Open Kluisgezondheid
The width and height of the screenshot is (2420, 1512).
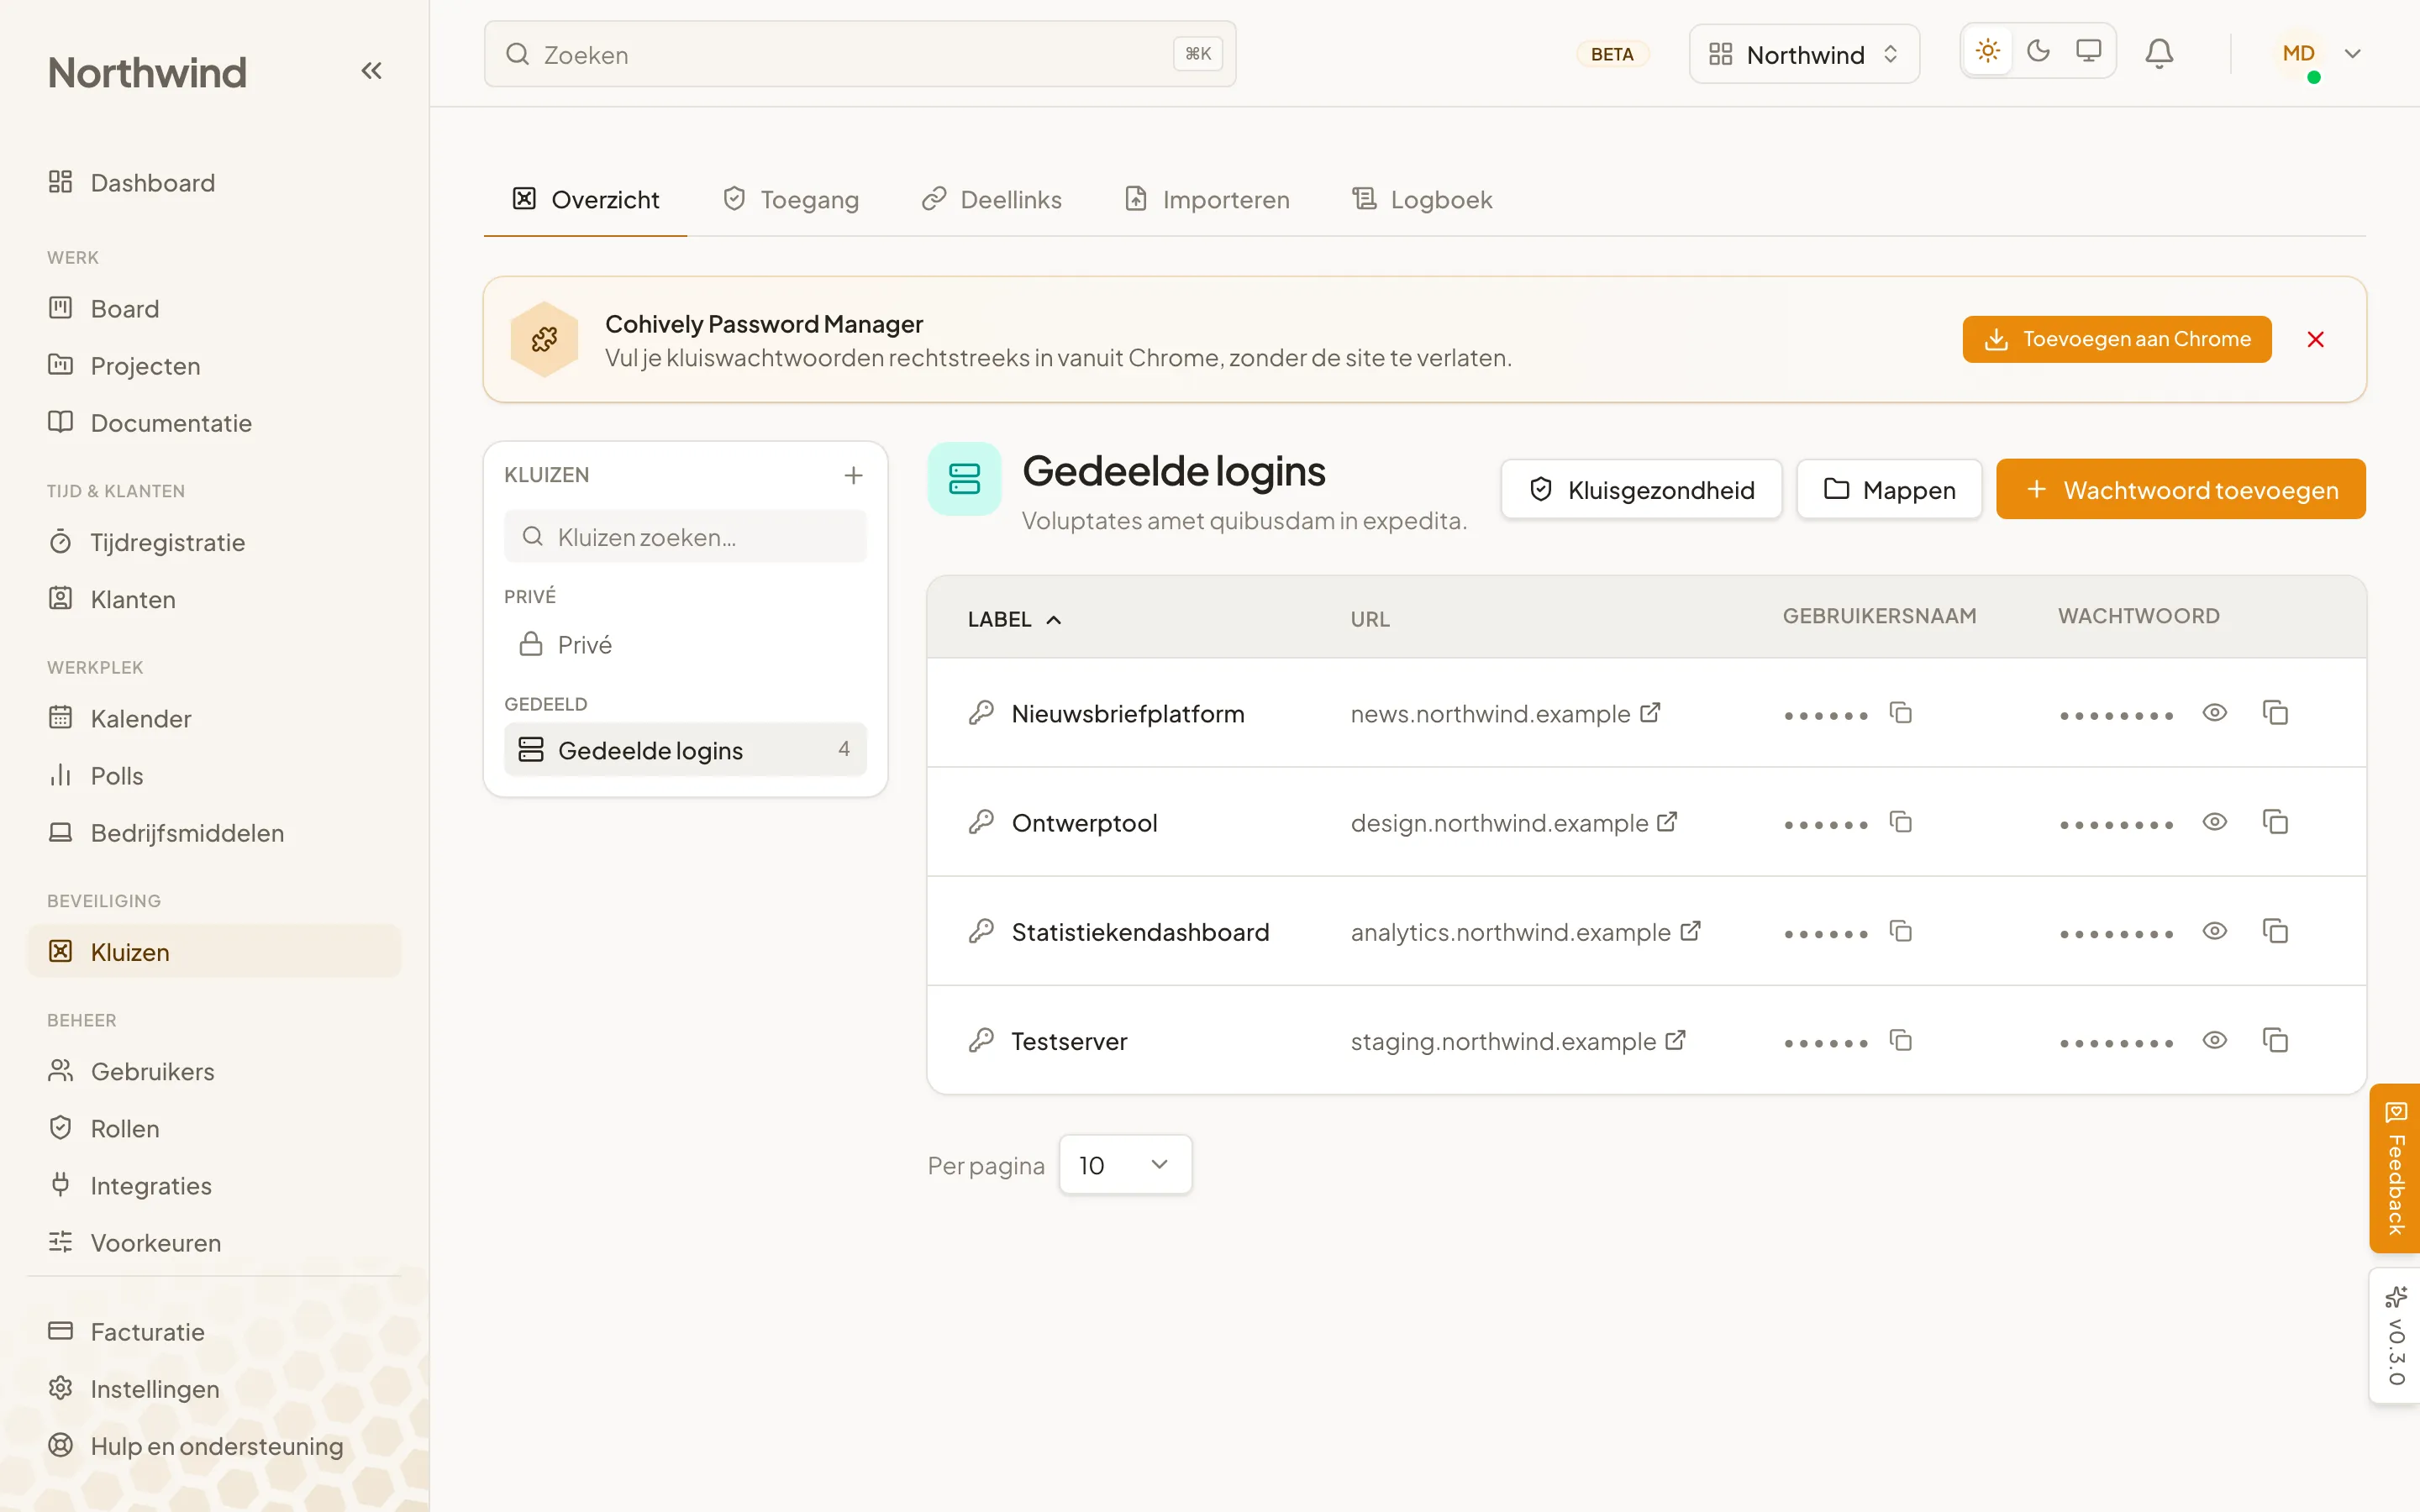pos(1641,489)
